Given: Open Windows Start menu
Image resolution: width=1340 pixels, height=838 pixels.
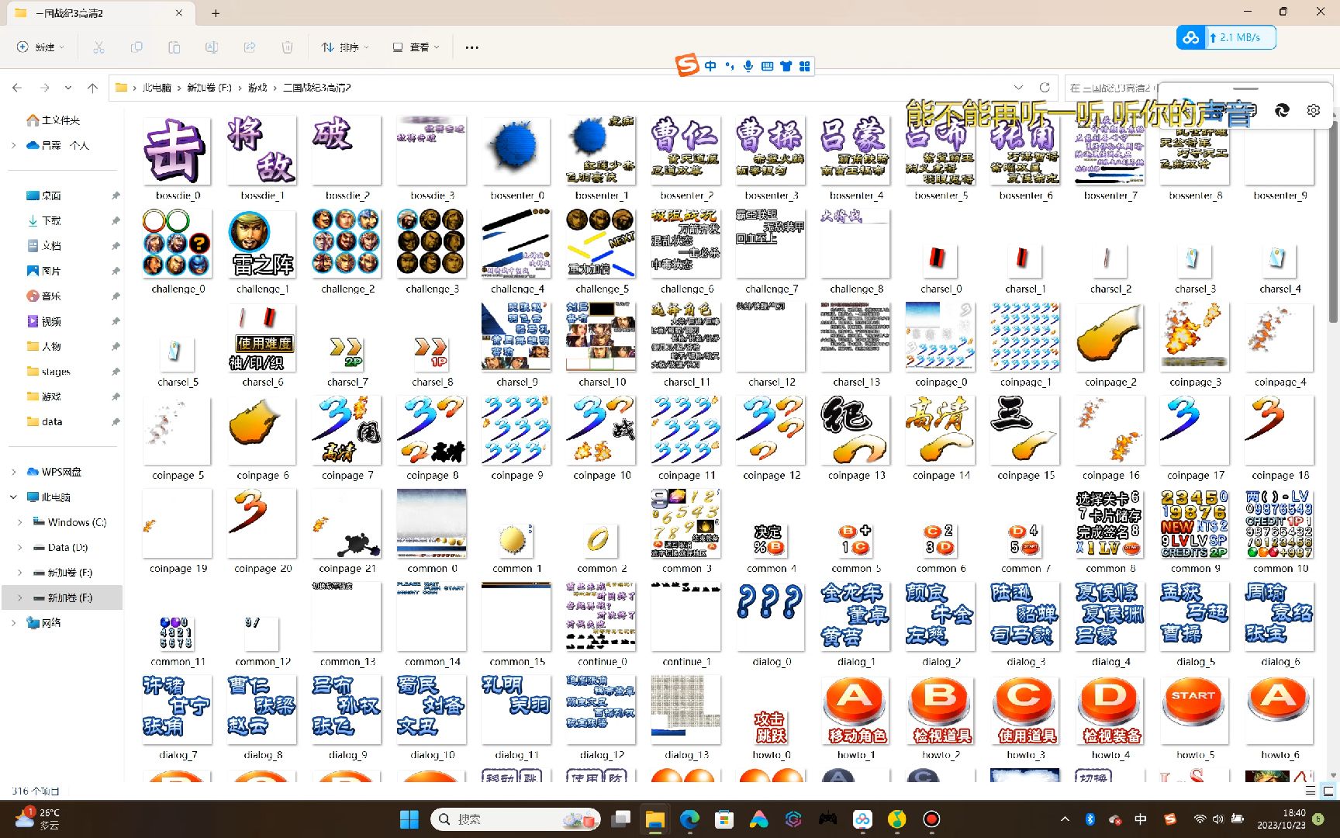Looking at the screenshot, I should point(409,819).
